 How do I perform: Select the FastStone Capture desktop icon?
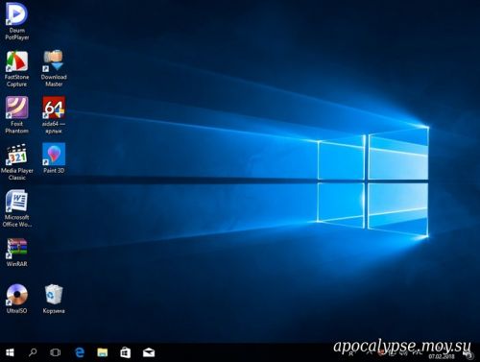(17, 69)
